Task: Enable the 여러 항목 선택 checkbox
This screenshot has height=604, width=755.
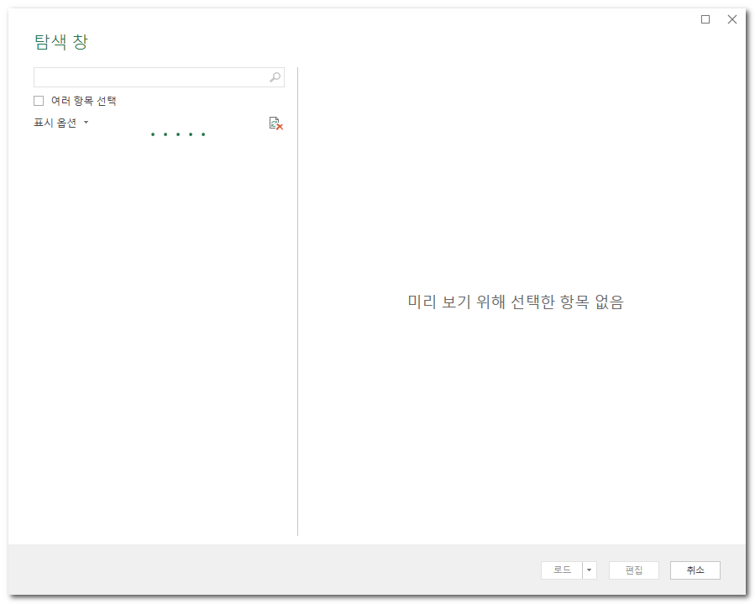Action: [x=39, y=101]
